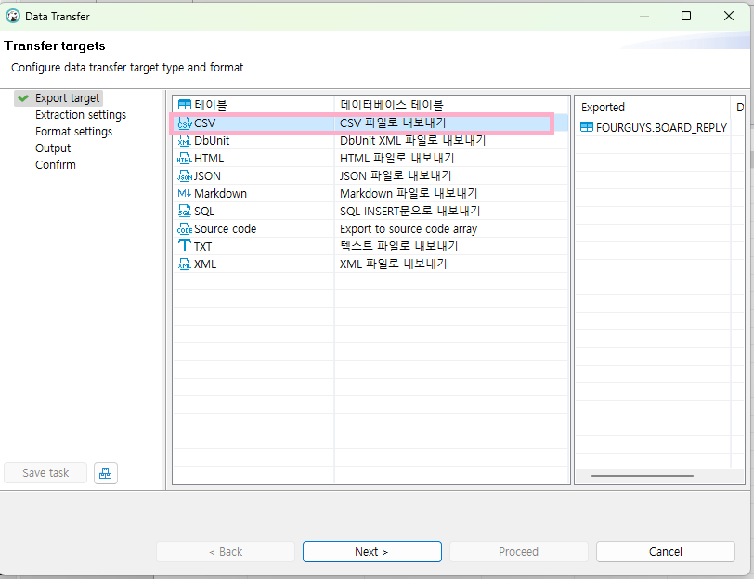754x579 pixels.
Task: Click the task configuration icon beside Save task
Action: coord(105,473)
